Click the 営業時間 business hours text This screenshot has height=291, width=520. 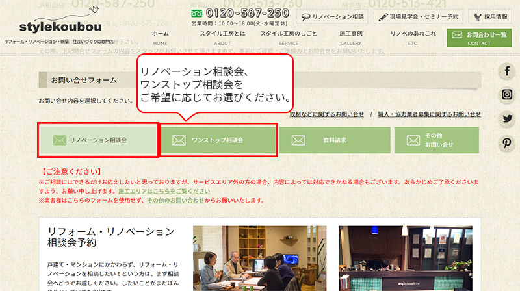239,23
